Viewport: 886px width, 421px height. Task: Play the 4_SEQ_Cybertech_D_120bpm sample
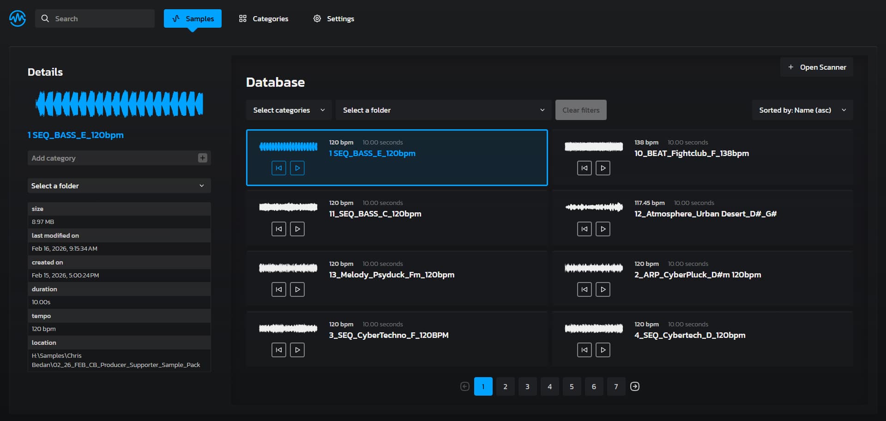click(x=603, y=350)
